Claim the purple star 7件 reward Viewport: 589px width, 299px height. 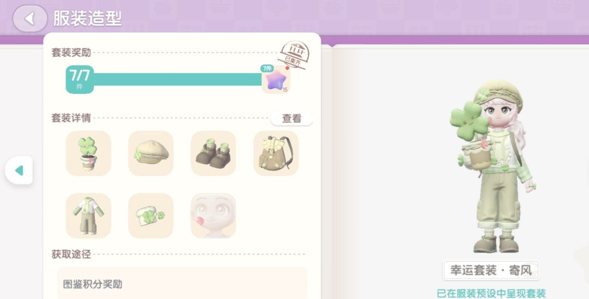(x=276, y=80)
